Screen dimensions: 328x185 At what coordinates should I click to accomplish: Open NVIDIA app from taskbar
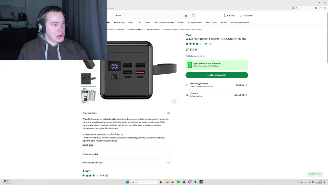click(201, 182)
